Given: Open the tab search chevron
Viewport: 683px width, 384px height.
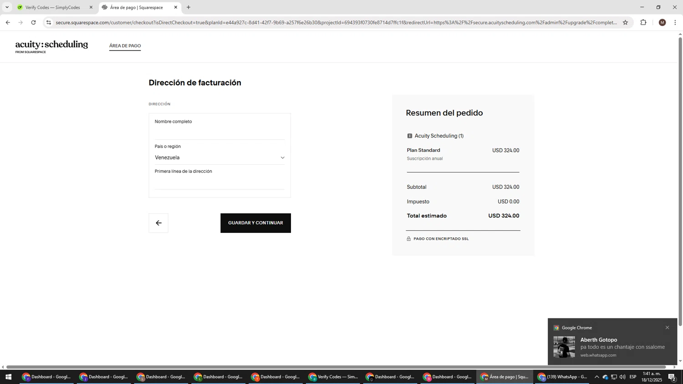Looking at the screenshot, I should pos(7,7).
